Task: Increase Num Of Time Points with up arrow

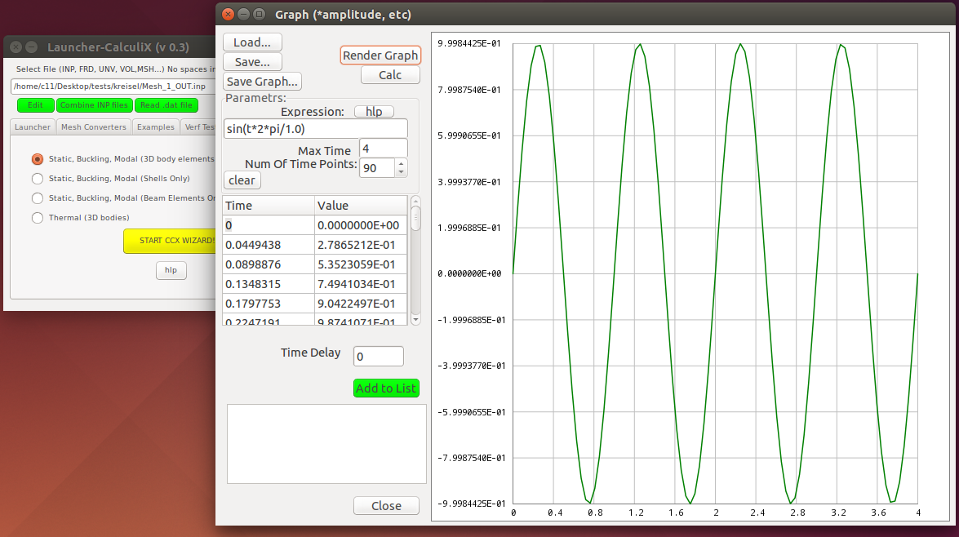Action: tap(400, 164)
